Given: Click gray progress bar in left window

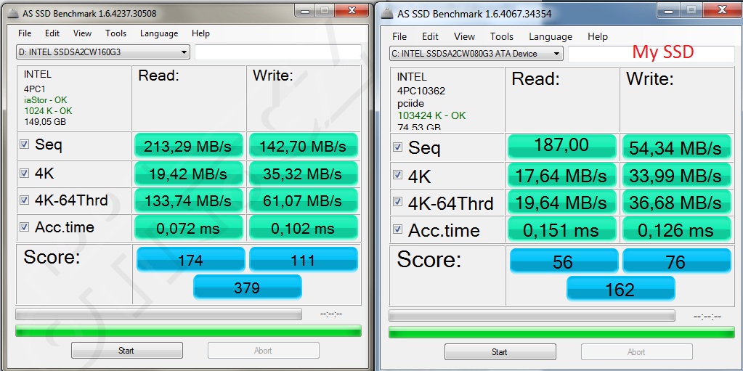Looking at the screenshot, I should [x=158, y=314].
